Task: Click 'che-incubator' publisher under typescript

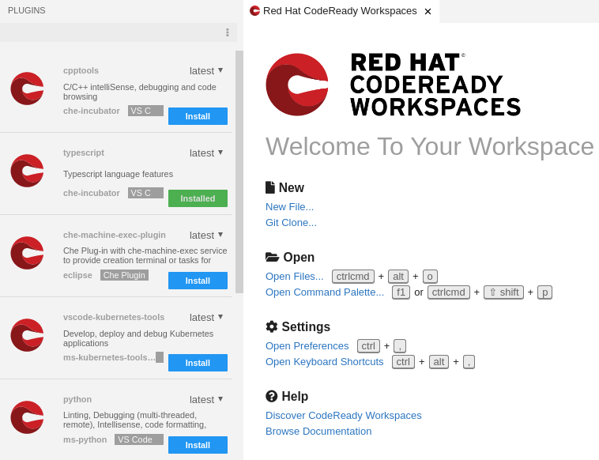Action: coord(92,193)
